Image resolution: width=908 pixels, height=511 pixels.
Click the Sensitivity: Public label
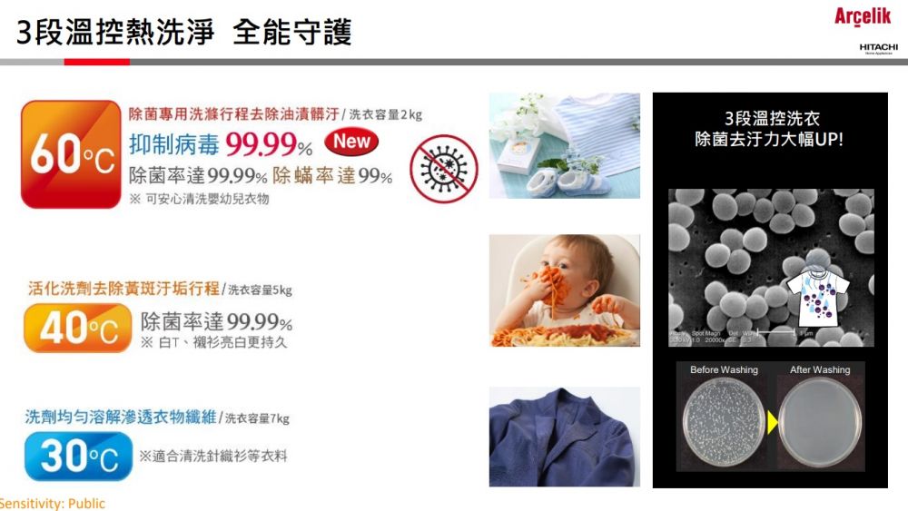tap(52, 504)
